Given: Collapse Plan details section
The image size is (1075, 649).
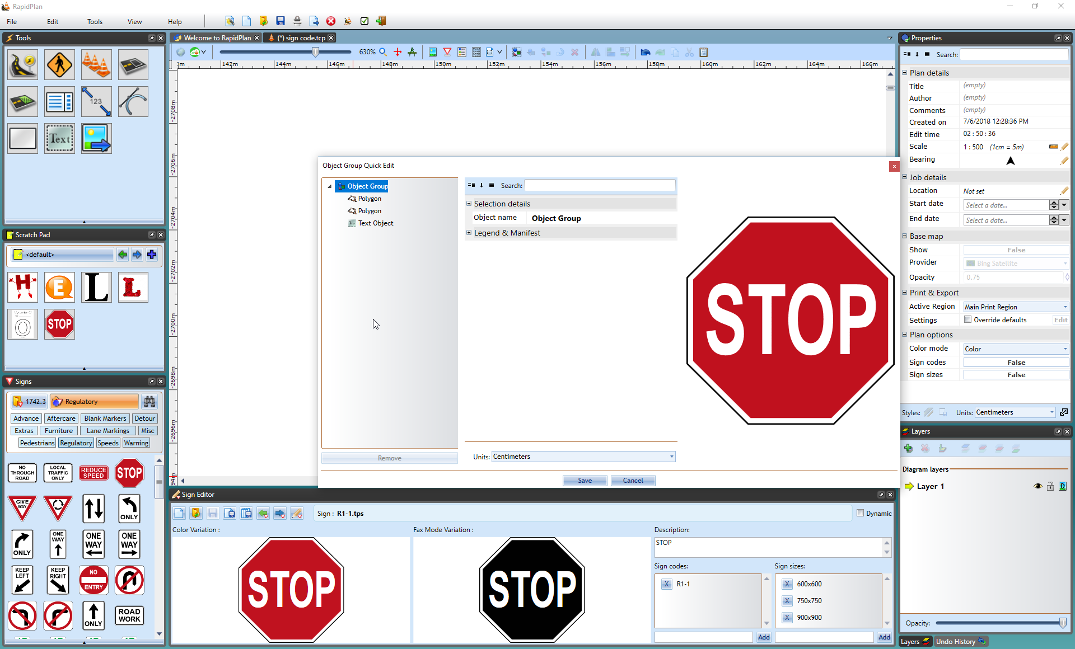Looking at the screenshot, I should (x=904, y=73).
